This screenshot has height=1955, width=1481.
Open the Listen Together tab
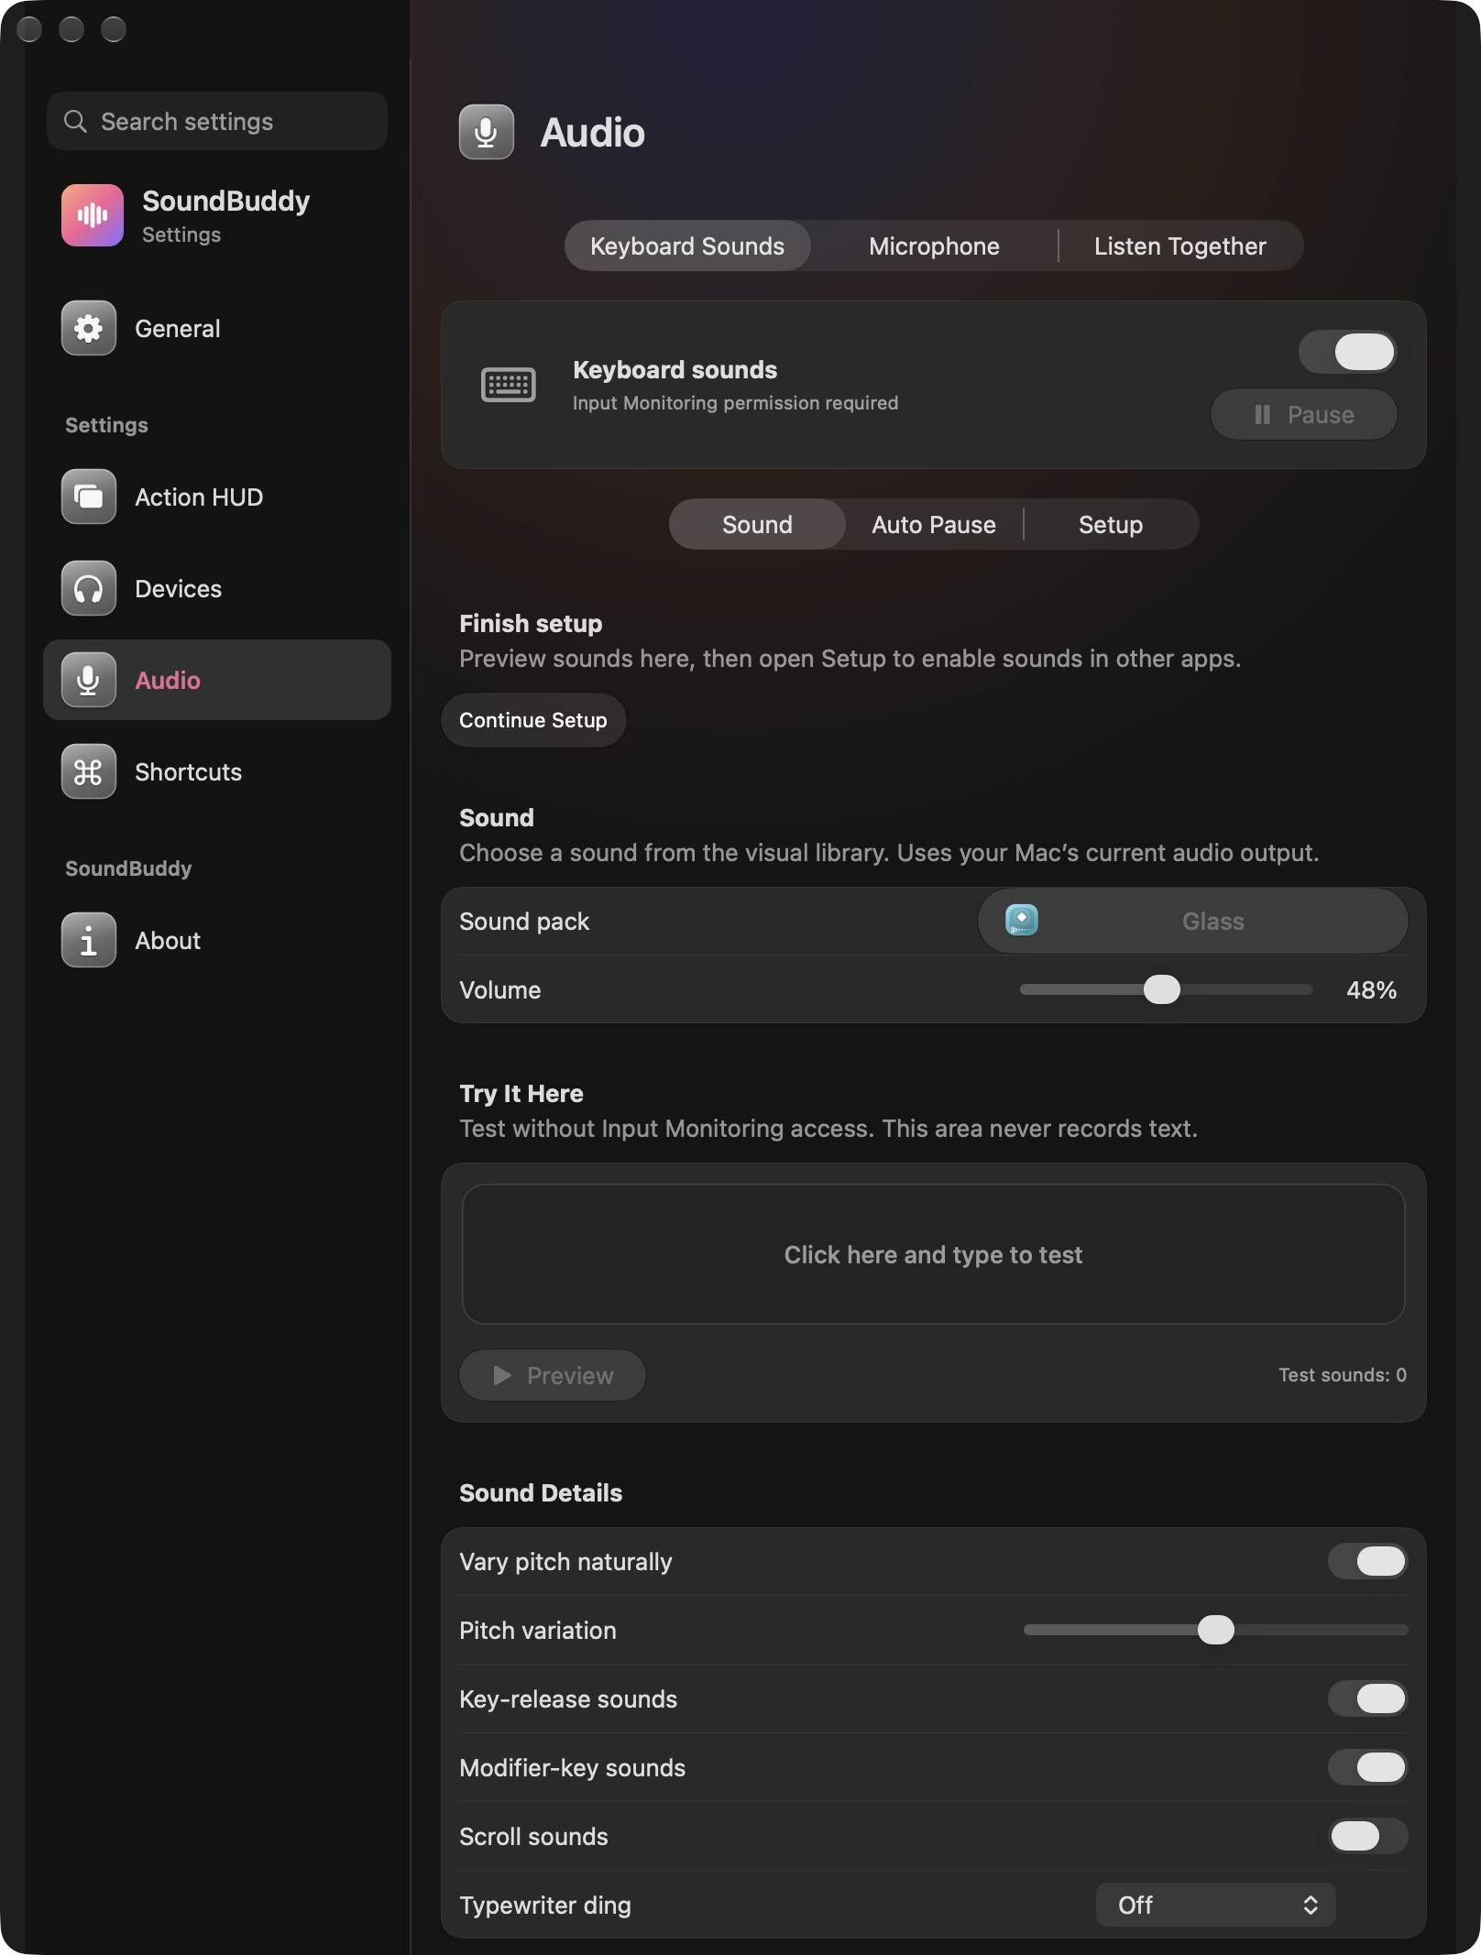pos(1180,246)
